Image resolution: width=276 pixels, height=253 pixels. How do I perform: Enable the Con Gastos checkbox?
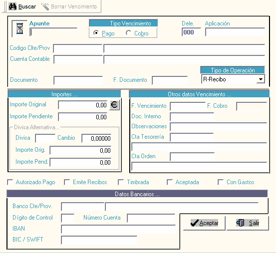(221, 182)
